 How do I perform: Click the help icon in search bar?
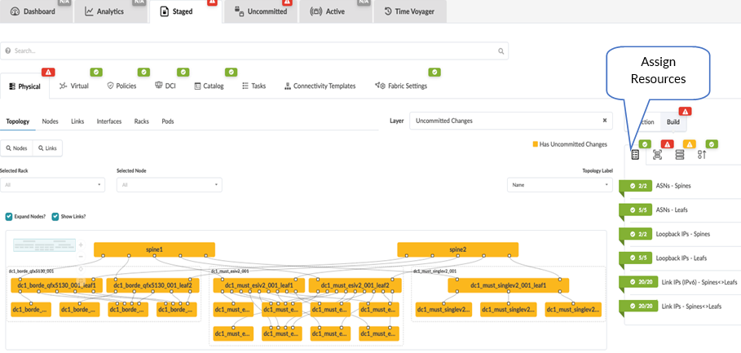[x=7, y=51]
